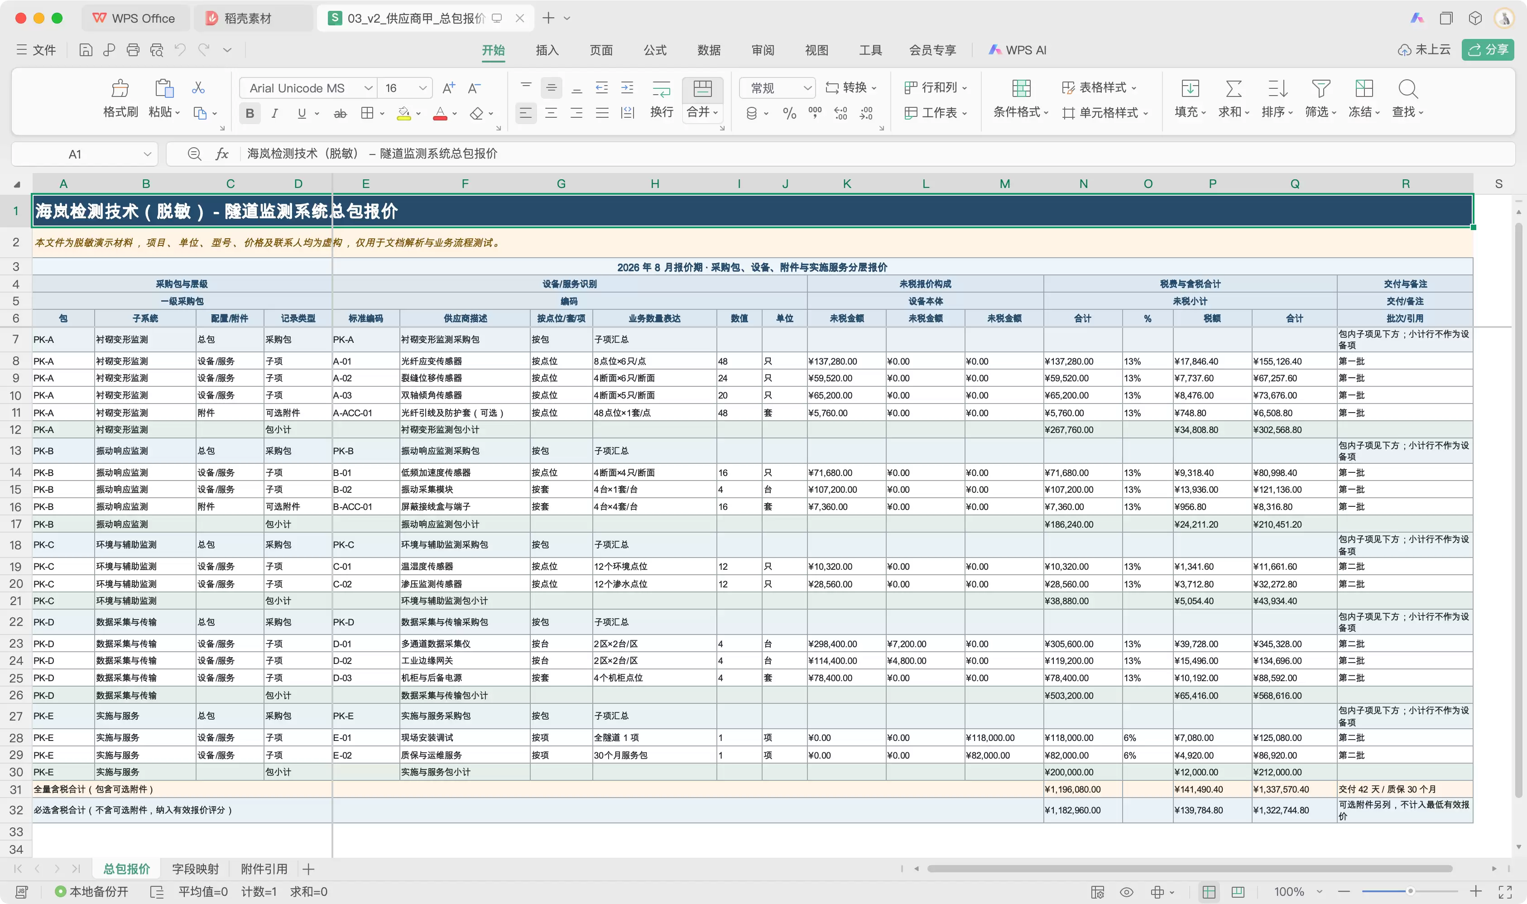Open the 行和列 dropdown
This screenshot has height=904, width=1527.
pyautogui.click(x=936, y=88)
